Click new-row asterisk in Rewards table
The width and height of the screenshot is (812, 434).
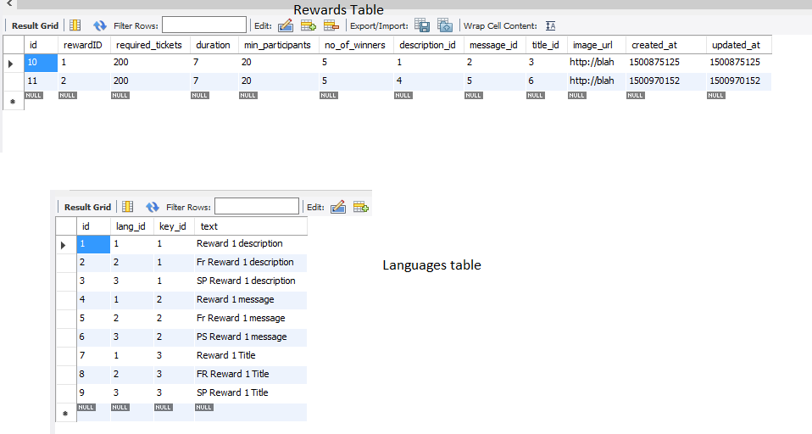14,101
